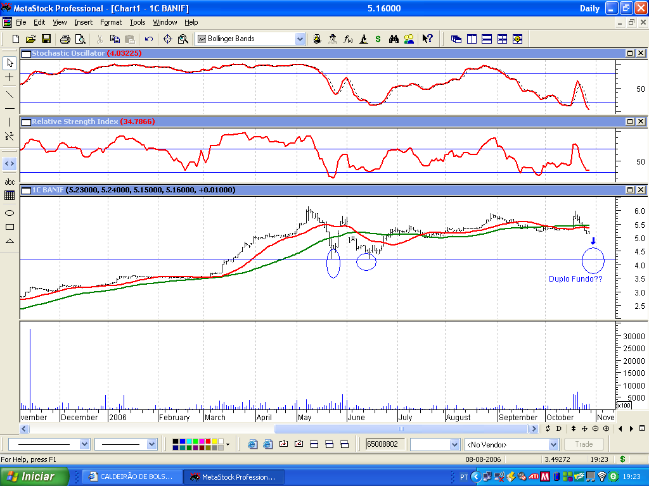Pick the diagonal trendline drawing tool

pyautogui.click(x=10, y=95)
